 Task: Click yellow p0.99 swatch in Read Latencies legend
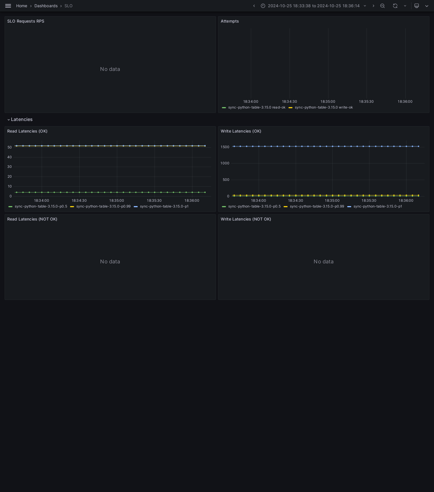tap(72, 207)
